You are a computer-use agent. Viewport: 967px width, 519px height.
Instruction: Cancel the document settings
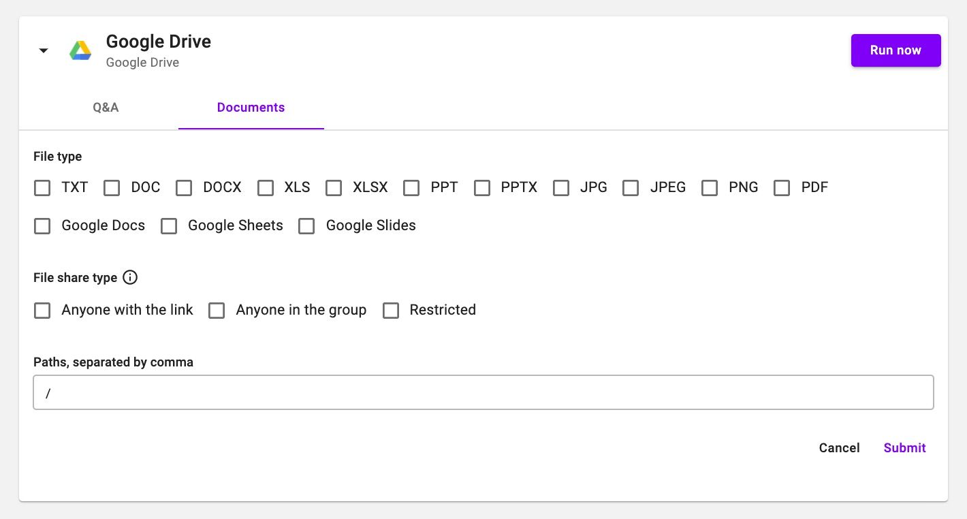839,447
